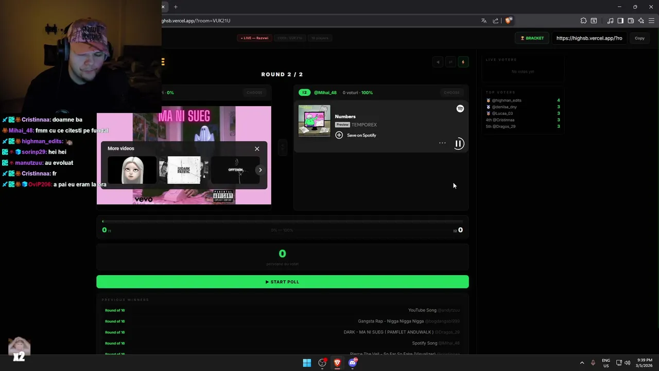Click the microphone tray icon
Viewport: 659px width, 371px height.
point(593,363)
